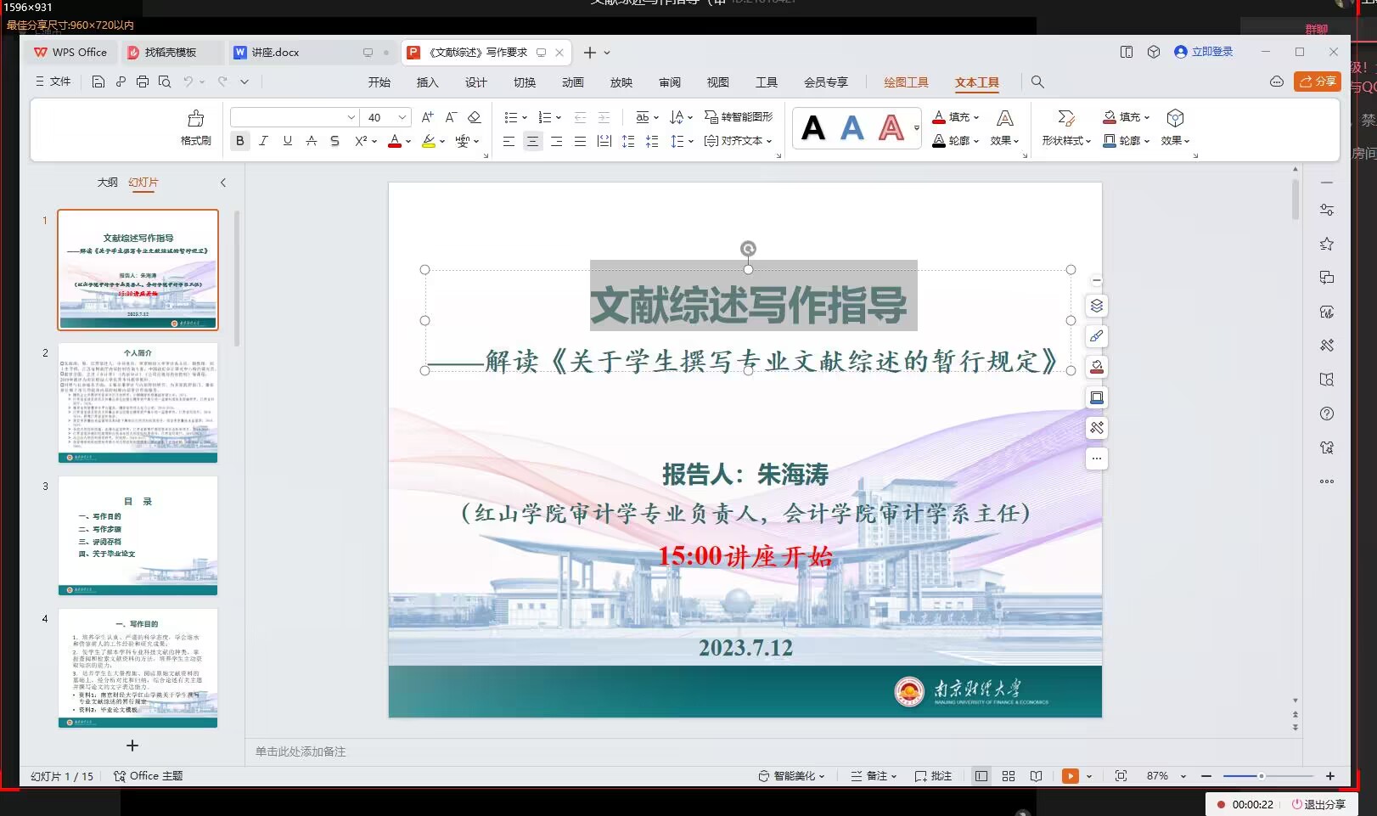Open the 插入 (Insert) ribbon tab
1377x816 pixels.
428,82
